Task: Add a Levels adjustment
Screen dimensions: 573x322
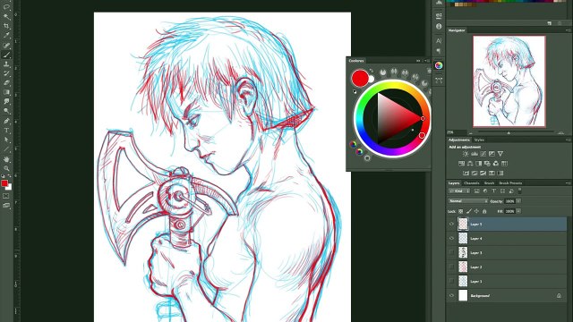Action: [x=475, y=154]
